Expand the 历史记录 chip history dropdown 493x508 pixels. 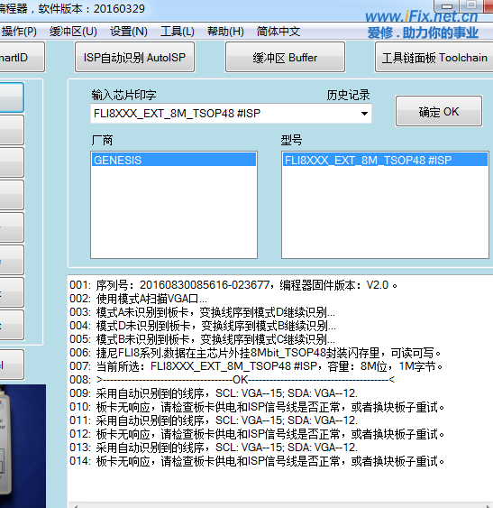point(364,114)
